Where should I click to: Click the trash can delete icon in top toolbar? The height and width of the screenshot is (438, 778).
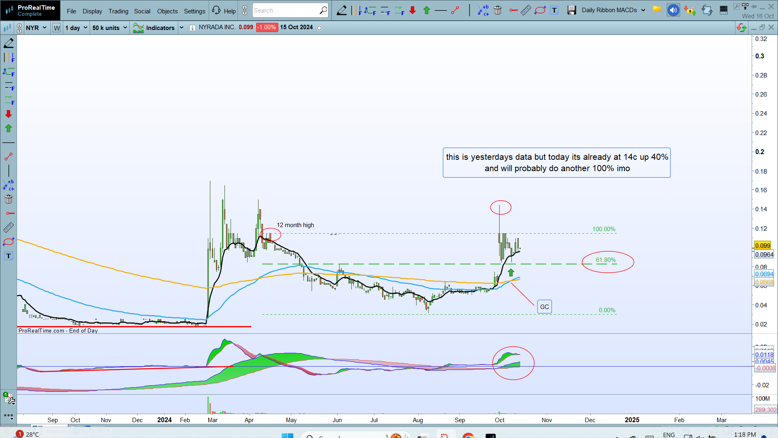tap(498, 11)
